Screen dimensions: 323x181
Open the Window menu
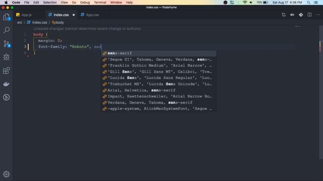coord(116,3)
